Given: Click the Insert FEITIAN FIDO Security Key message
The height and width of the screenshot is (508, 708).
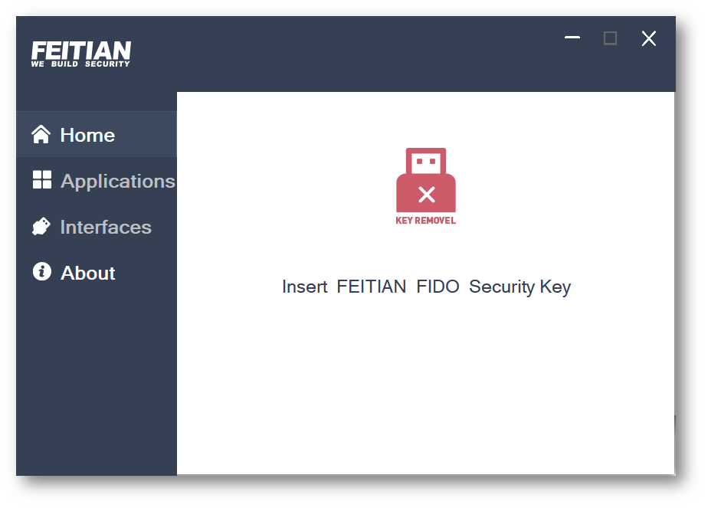Looking at the screenshot, I should tap(426, 287).
